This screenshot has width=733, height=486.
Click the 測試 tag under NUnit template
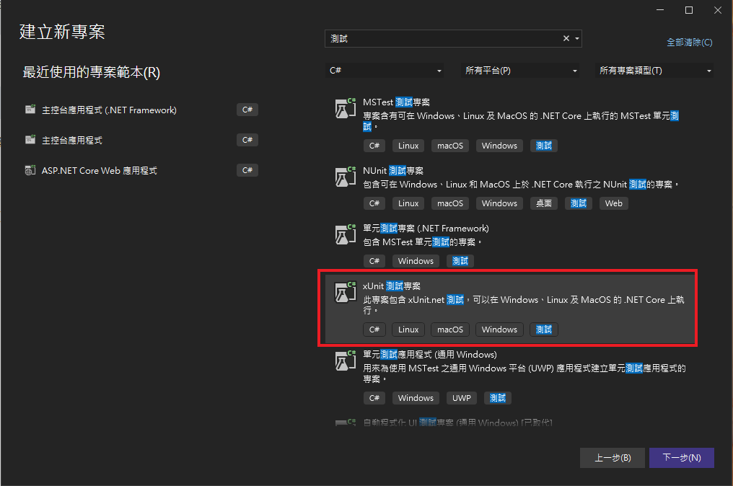pos(579,203)
